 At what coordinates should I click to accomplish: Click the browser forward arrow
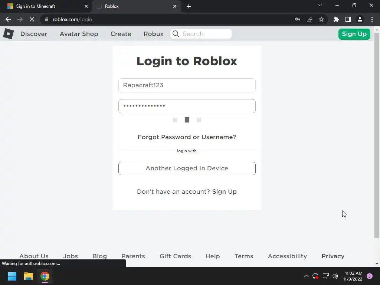coord(20,19)
